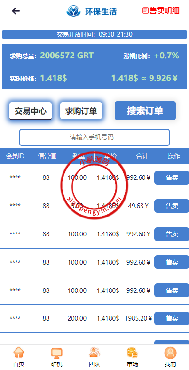Click the 信誉值 column header
189x370 pixels.
(47, 156)
